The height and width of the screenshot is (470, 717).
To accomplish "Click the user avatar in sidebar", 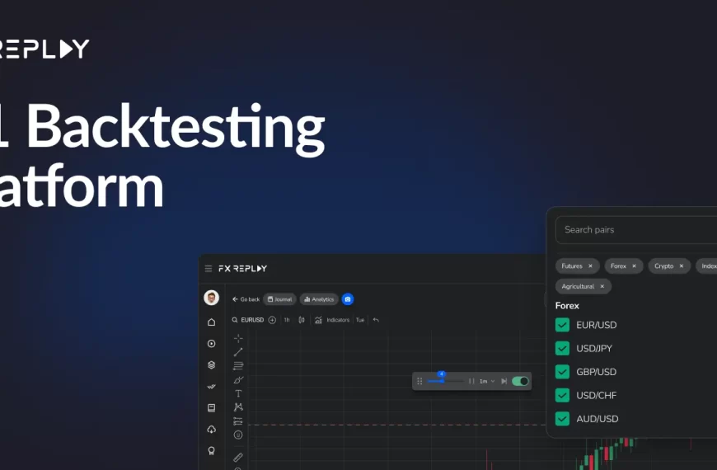I will (x=211, y=298).
